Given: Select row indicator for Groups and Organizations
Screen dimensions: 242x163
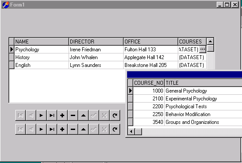Looking at the screenshot, I should tap(131, 122).
